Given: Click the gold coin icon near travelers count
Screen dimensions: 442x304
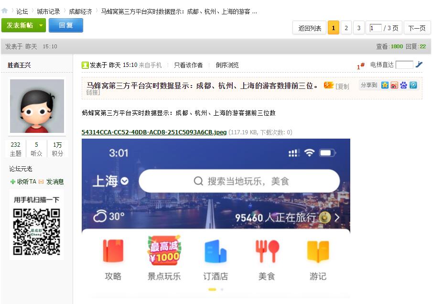Looking at the screenshot, I should (324, 217).
